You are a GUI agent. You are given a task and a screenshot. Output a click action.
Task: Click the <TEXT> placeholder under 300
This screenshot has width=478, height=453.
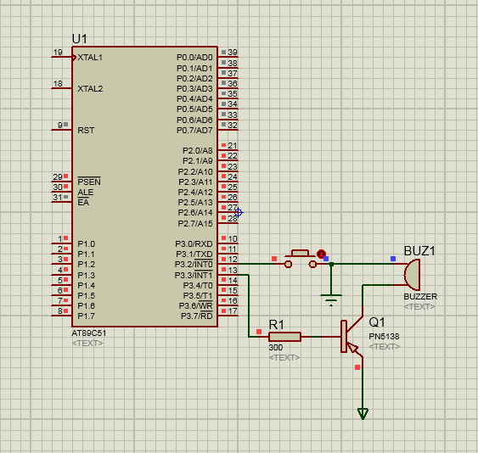284,358
